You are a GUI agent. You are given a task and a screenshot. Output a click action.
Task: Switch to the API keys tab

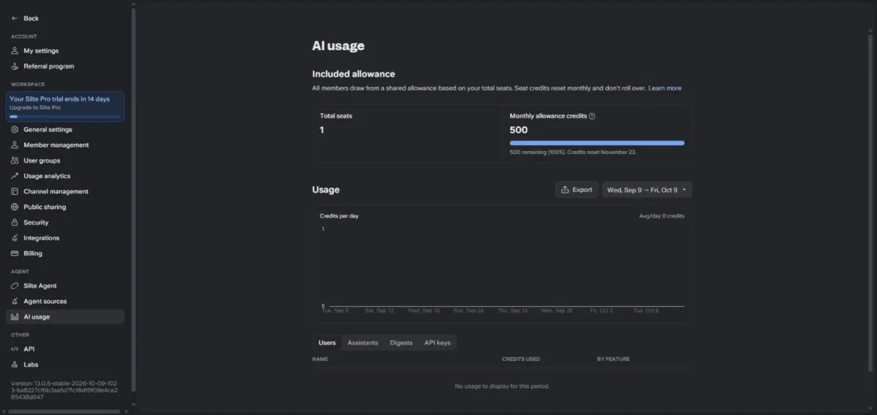437,343
